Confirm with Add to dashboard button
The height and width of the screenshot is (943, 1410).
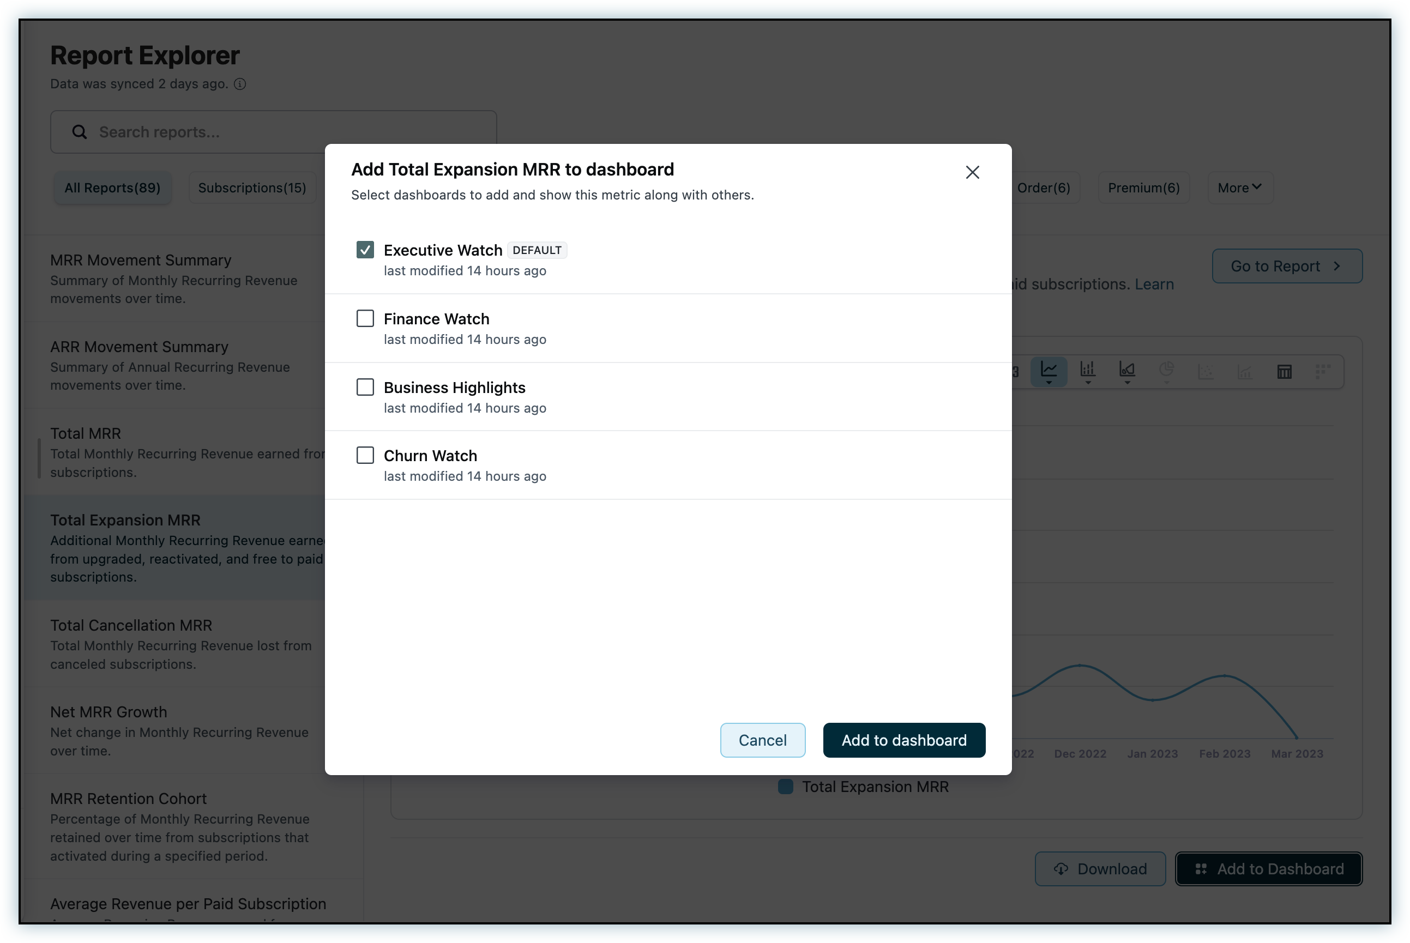point(903,740)
